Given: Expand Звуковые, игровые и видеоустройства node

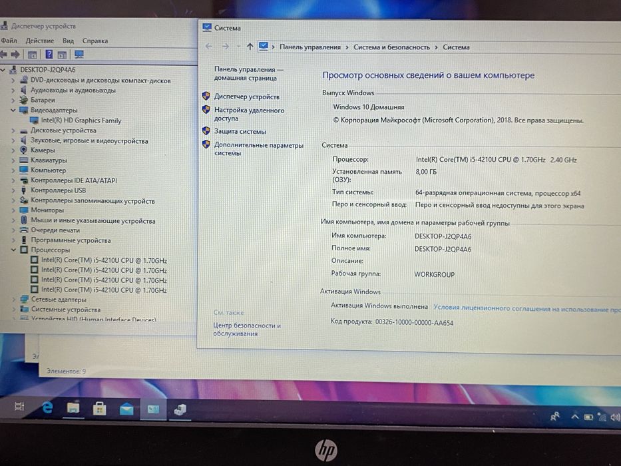Looking at the screenshot, I should tap(13, 140).
